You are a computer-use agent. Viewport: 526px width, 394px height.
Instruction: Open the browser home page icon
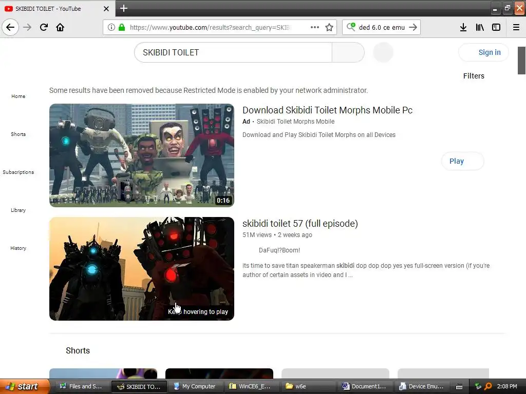coord(60,27)
